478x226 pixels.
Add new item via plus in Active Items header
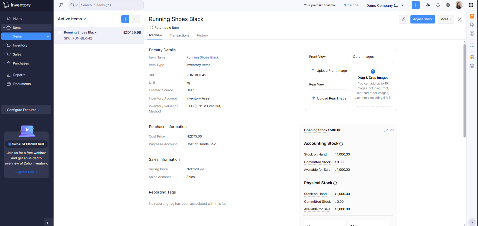point(125,19)
